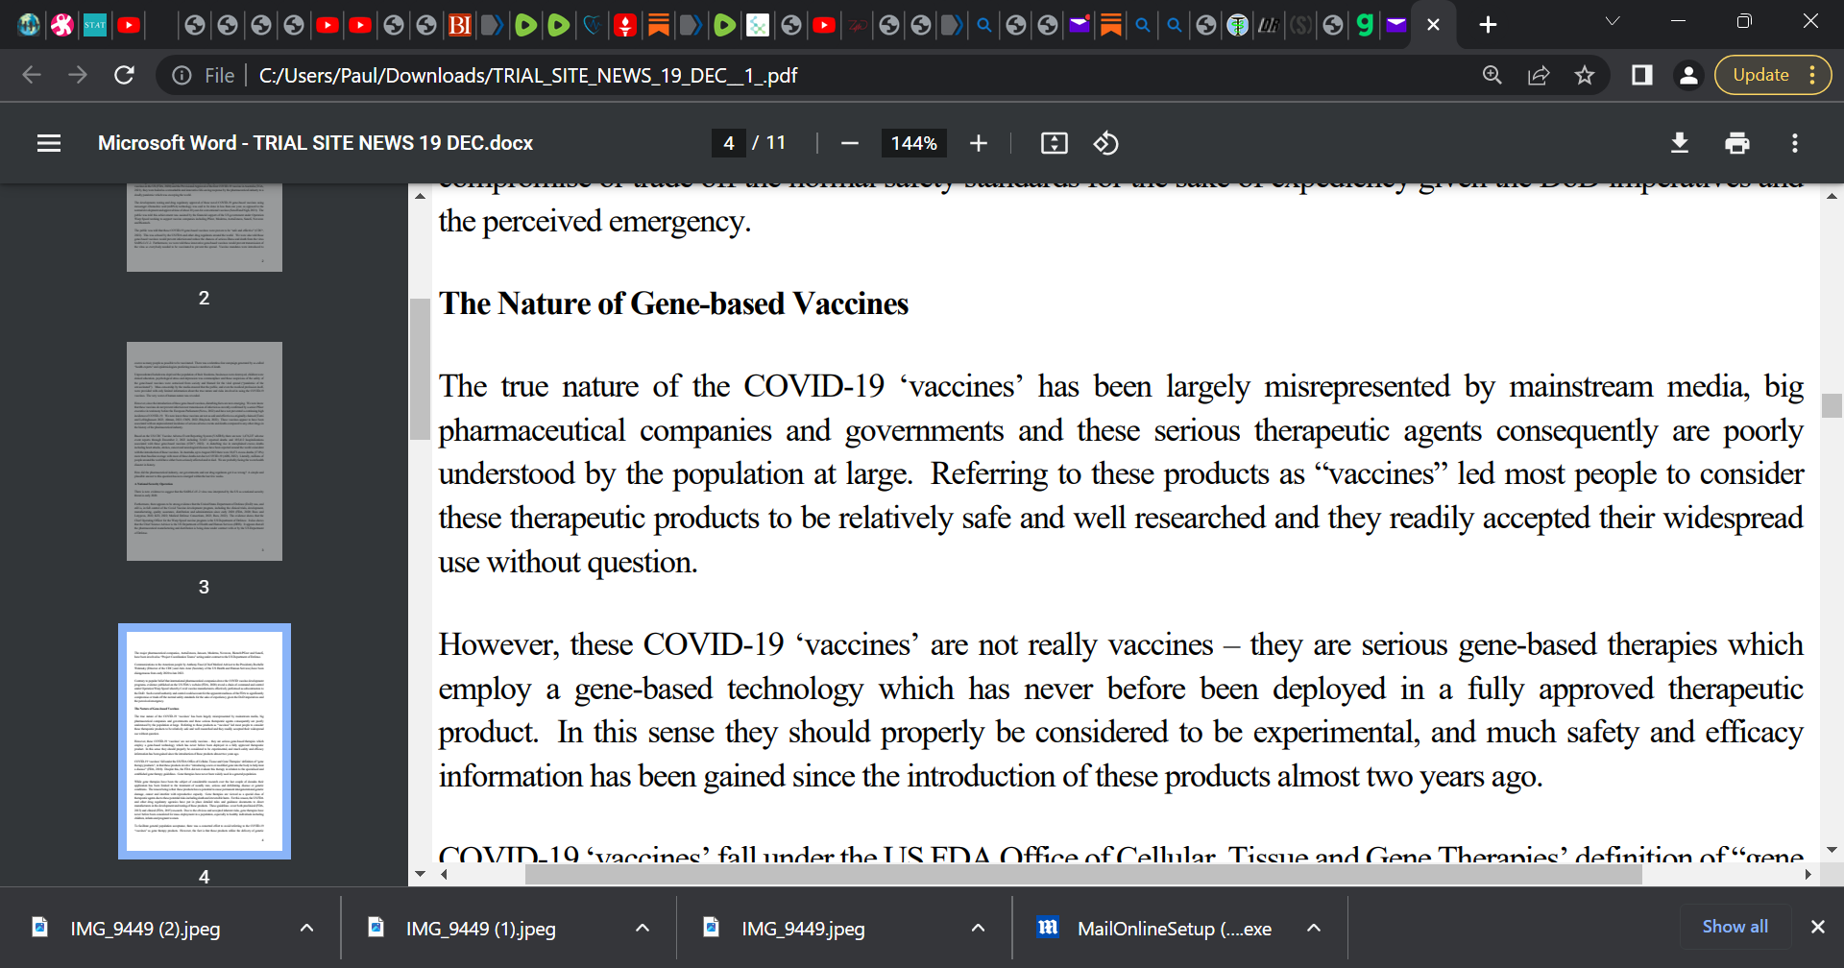Download the PDF file

point(1680,143)
